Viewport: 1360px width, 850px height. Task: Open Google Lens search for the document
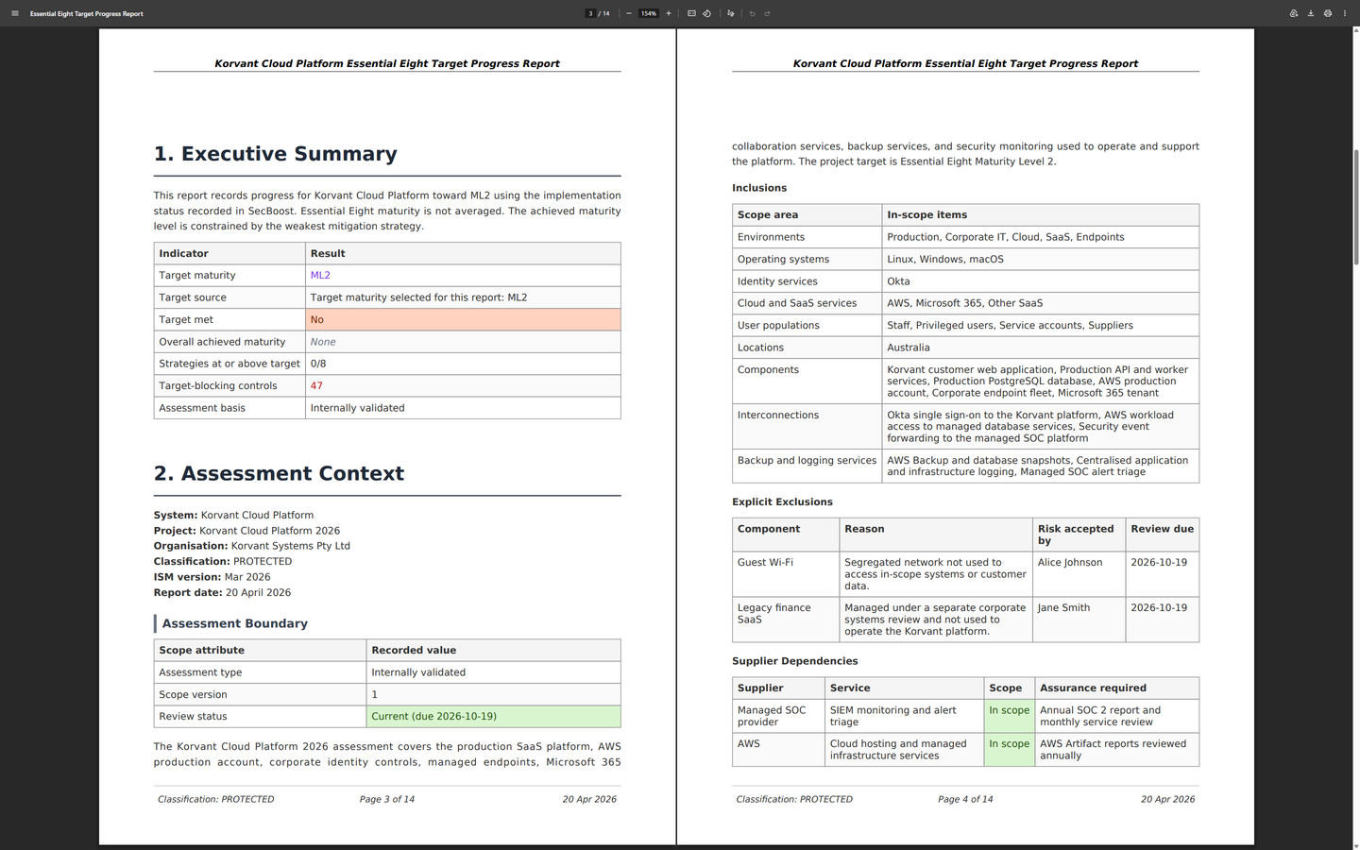click(1293, 13)
